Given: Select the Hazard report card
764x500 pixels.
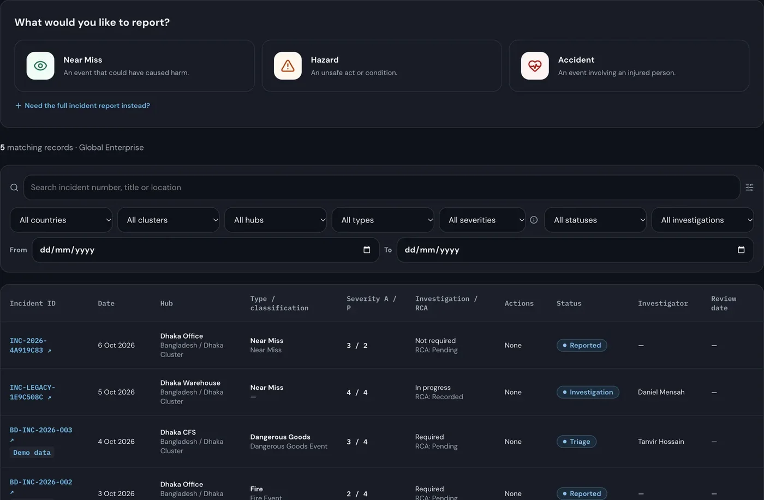Looking at the screenshot, I should (382, 66).
